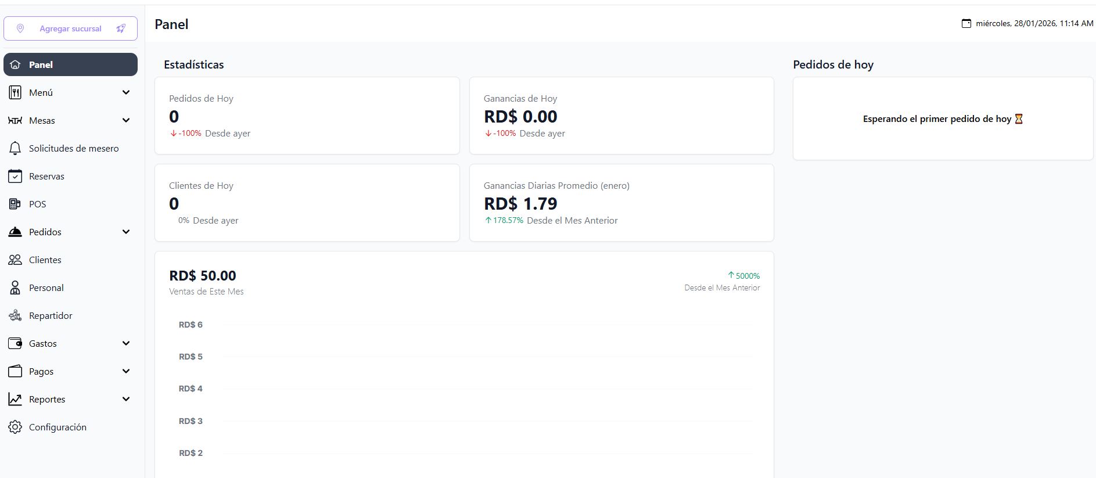Open the Pagos sidebar menu item
The height and width of the screenshot is (478, 1096).
coord(41,371)
